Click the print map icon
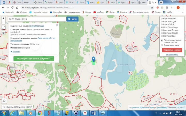 tap(3, 33)
